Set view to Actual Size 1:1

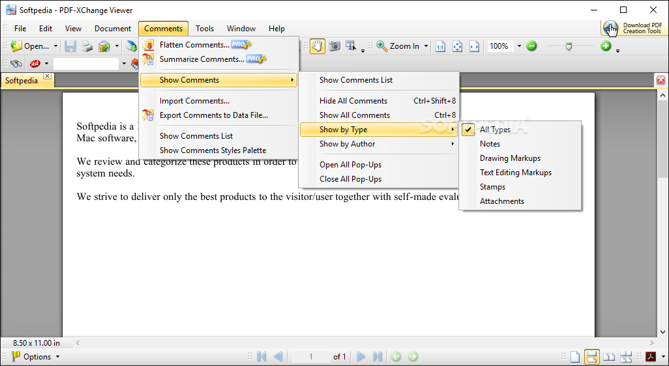pos(440,46)
